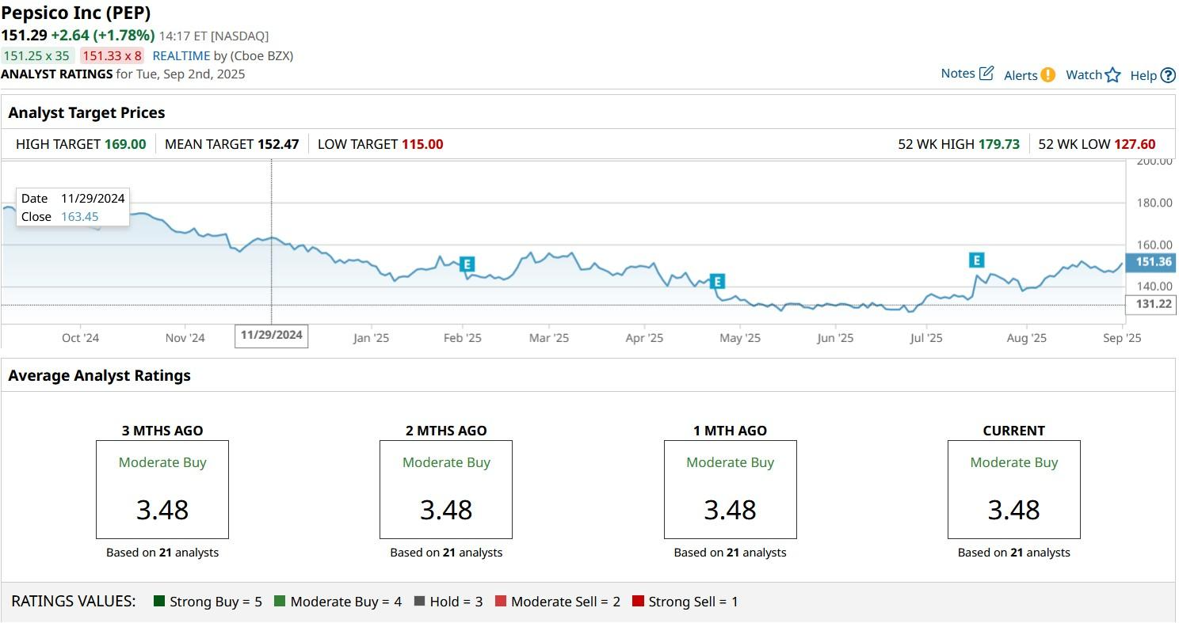Open the Notes link

[x=958, y=74]
